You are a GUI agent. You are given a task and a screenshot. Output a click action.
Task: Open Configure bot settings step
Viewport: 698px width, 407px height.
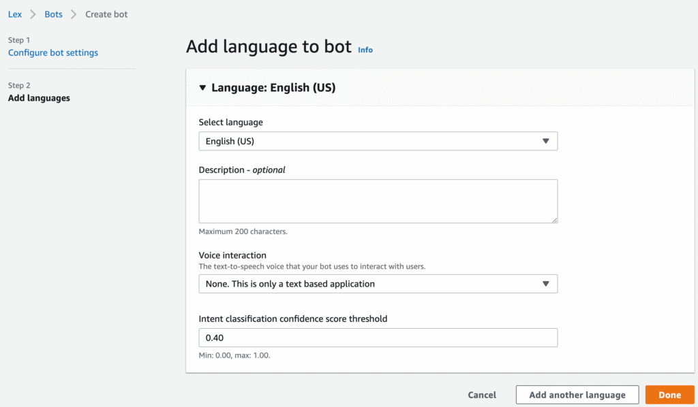pyautogui.click(x=53, y=52)
